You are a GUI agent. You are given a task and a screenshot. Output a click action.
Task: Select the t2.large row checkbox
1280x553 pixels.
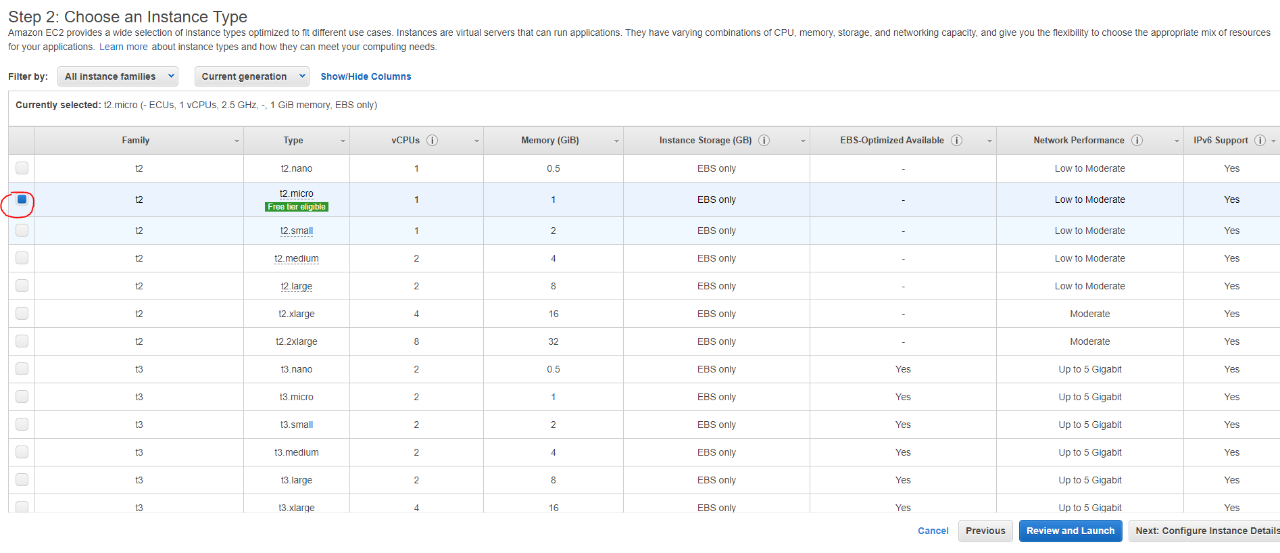pyautogui.click(x=22, y=285)
